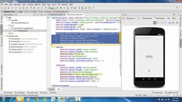
Task: Open the locale globe dropdown in Preview
Action: 169,18
